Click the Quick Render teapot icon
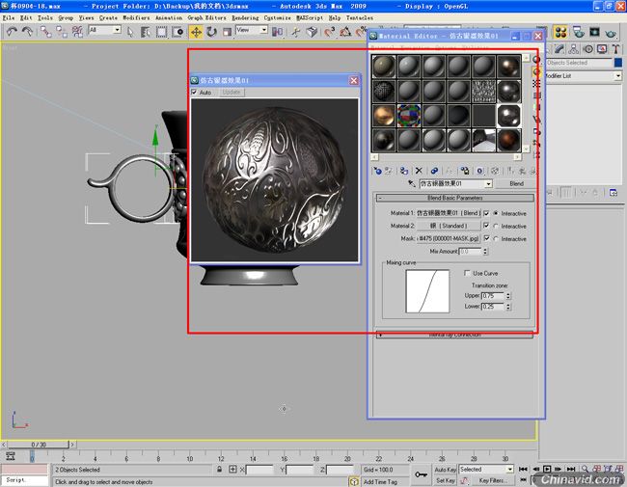 611,32
